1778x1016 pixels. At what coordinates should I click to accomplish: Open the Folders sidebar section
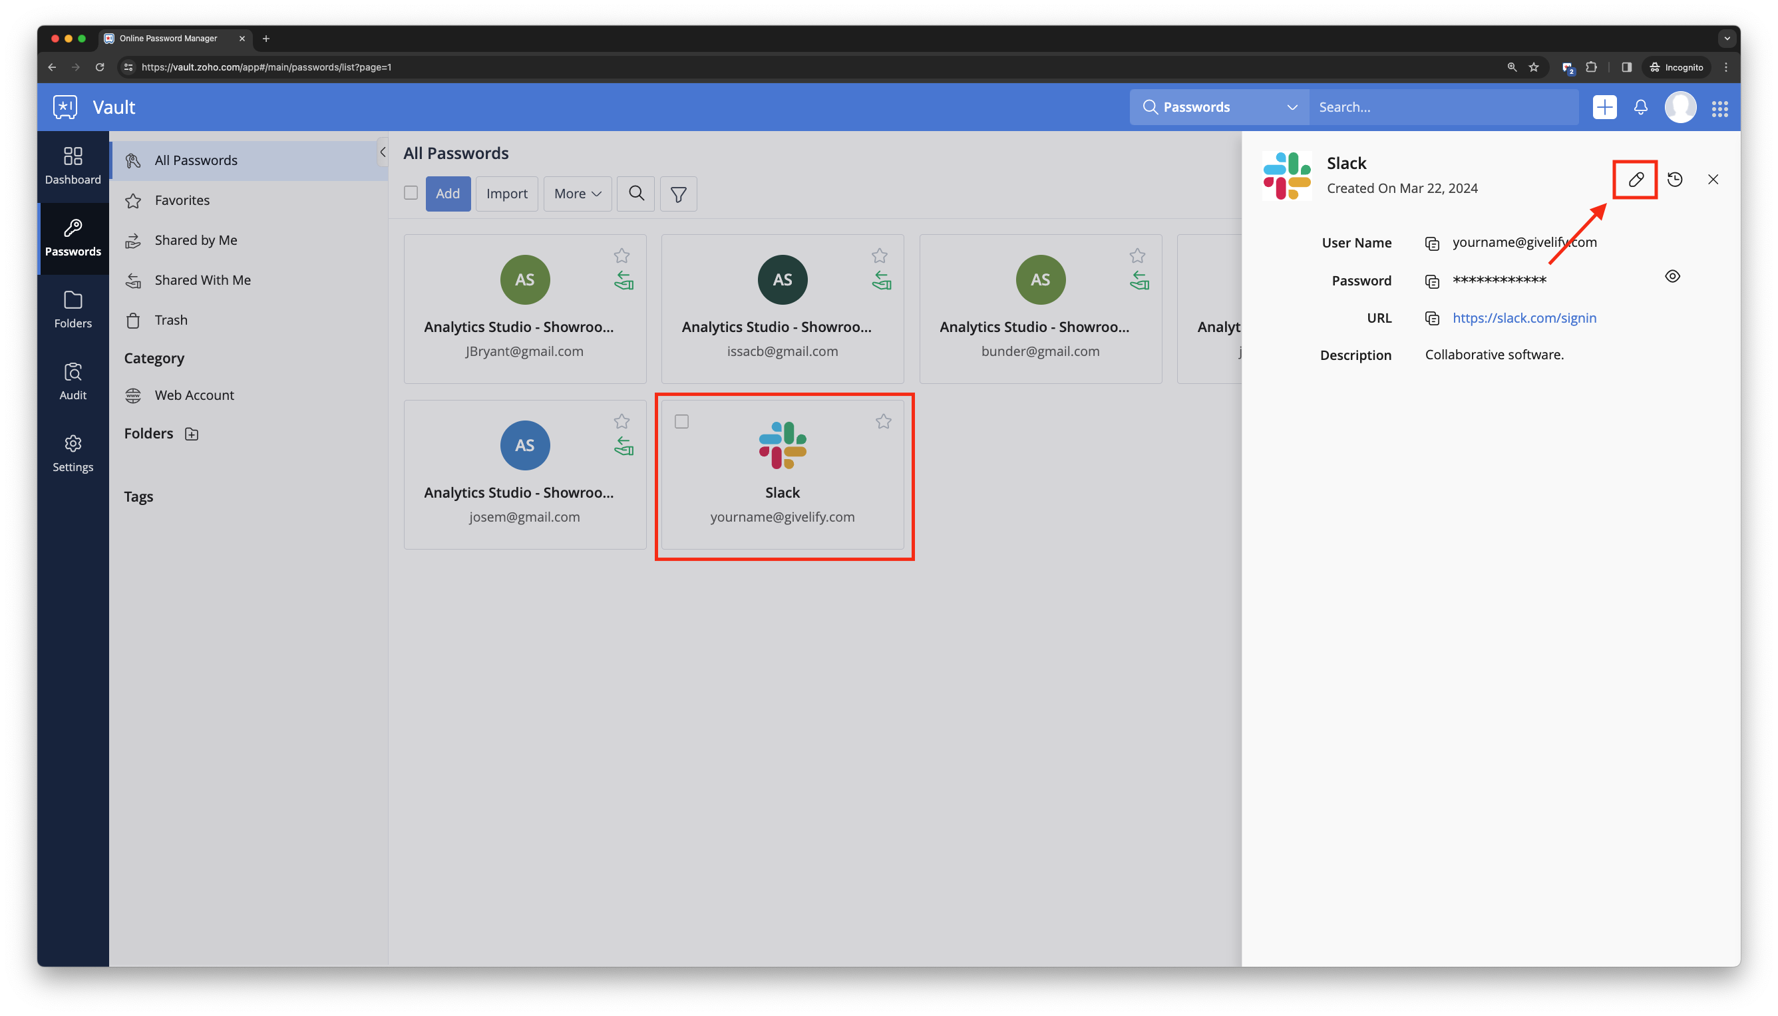click(x=73, y=309)
